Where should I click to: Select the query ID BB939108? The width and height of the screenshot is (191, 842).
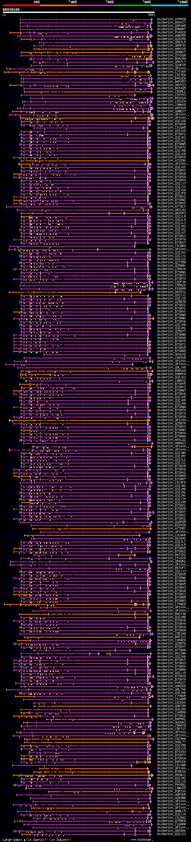pos(11,10)
